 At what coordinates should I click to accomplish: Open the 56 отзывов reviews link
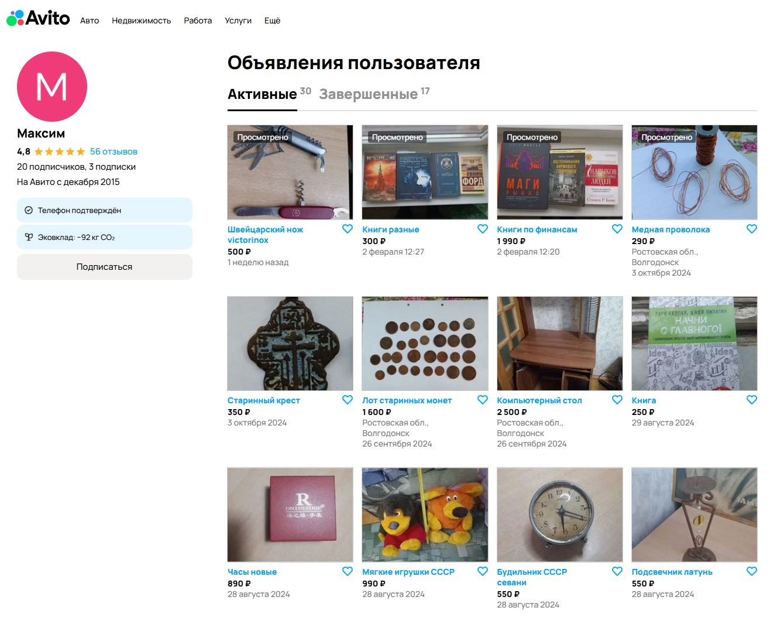[114, 152]
